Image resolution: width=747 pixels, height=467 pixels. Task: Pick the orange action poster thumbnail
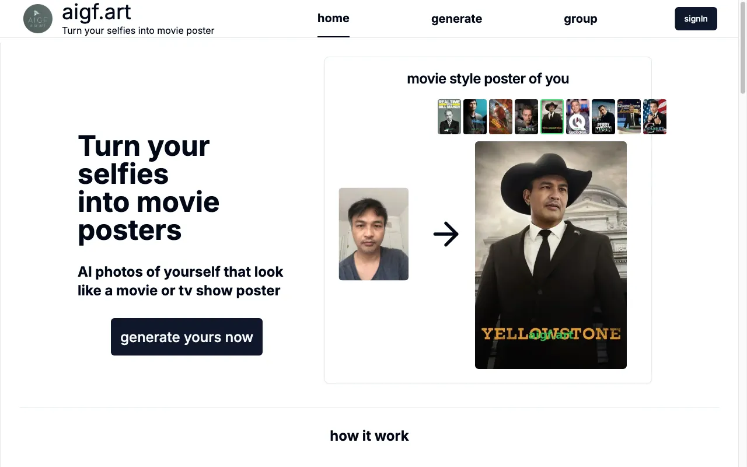tap(501, 117)
